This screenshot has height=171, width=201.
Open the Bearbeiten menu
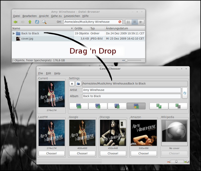tap(30, 16)
